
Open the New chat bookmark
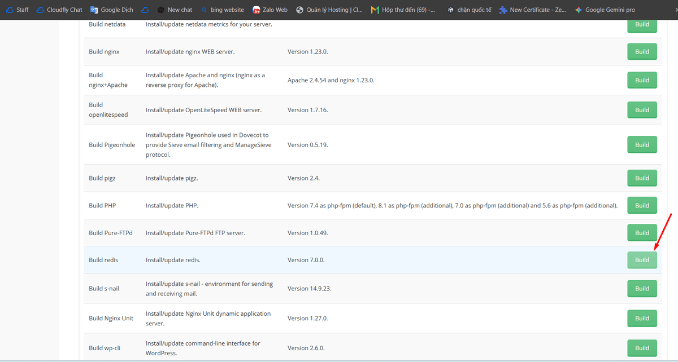click(x=175, y=10)
